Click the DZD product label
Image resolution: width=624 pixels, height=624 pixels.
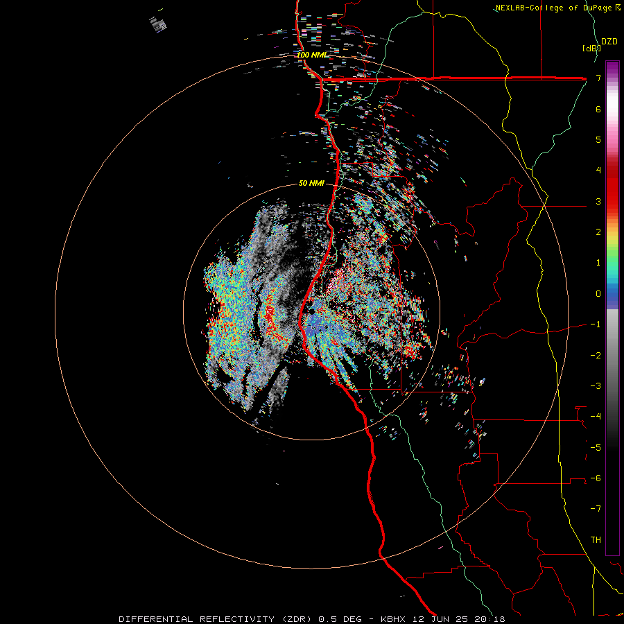click(609, 42)
